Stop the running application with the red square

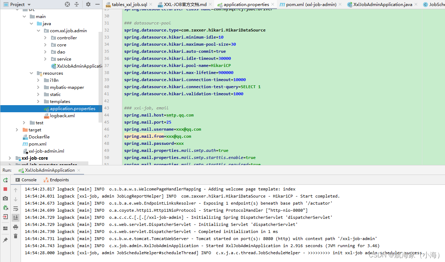[x=5, y=189]
